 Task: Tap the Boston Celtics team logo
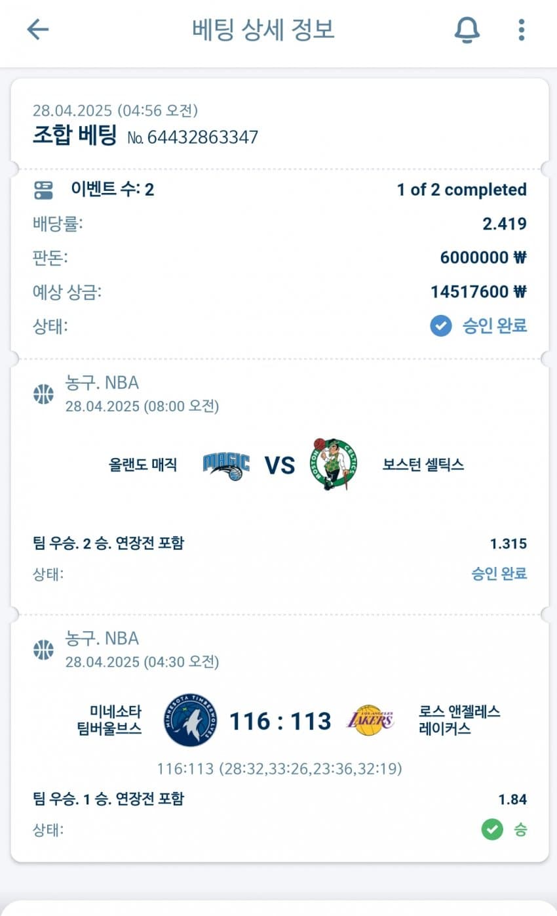(334, 465)
